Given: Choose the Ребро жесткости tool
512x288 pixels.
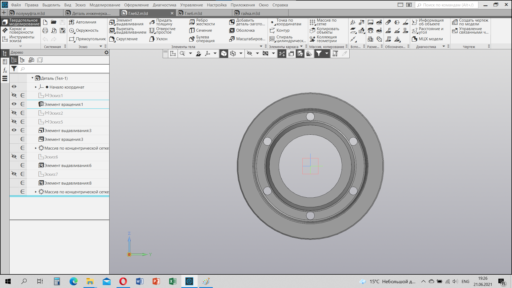Looking at the screenshot, I should coord(202,22).
